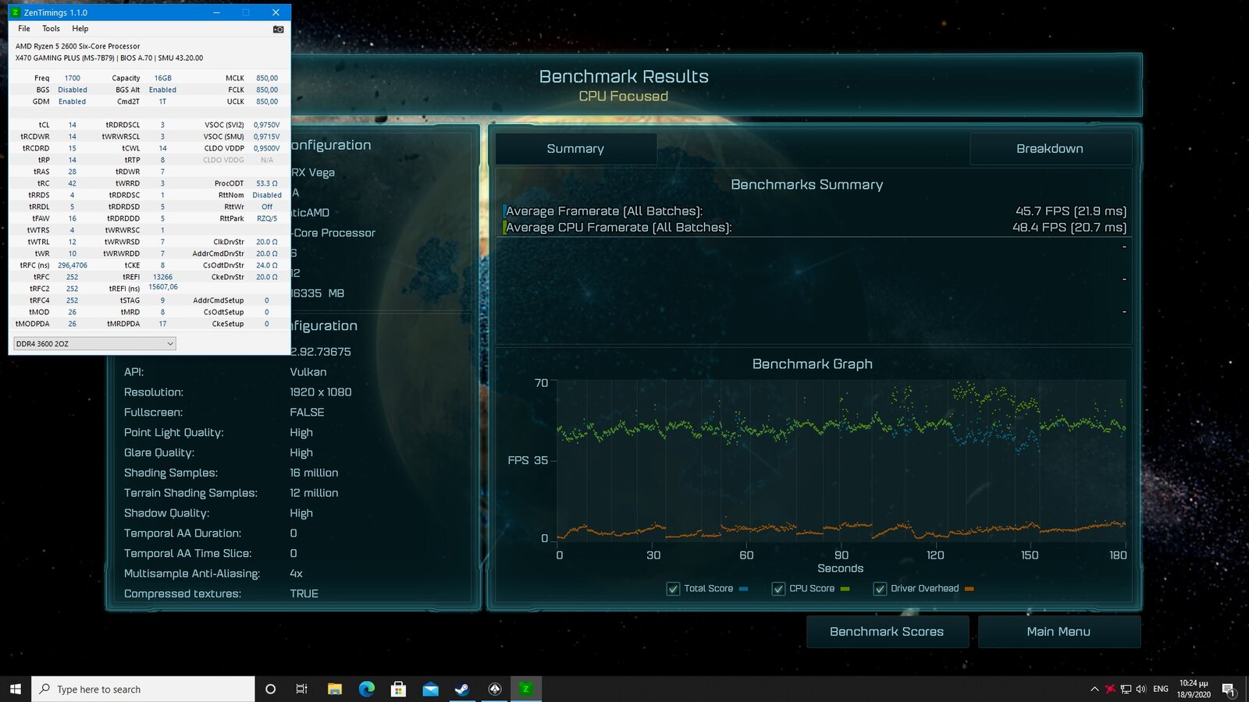Viewport: 1249px width, 702px height.
Task: Switch to the benchmark game taskbar icon
Action: 494,689
